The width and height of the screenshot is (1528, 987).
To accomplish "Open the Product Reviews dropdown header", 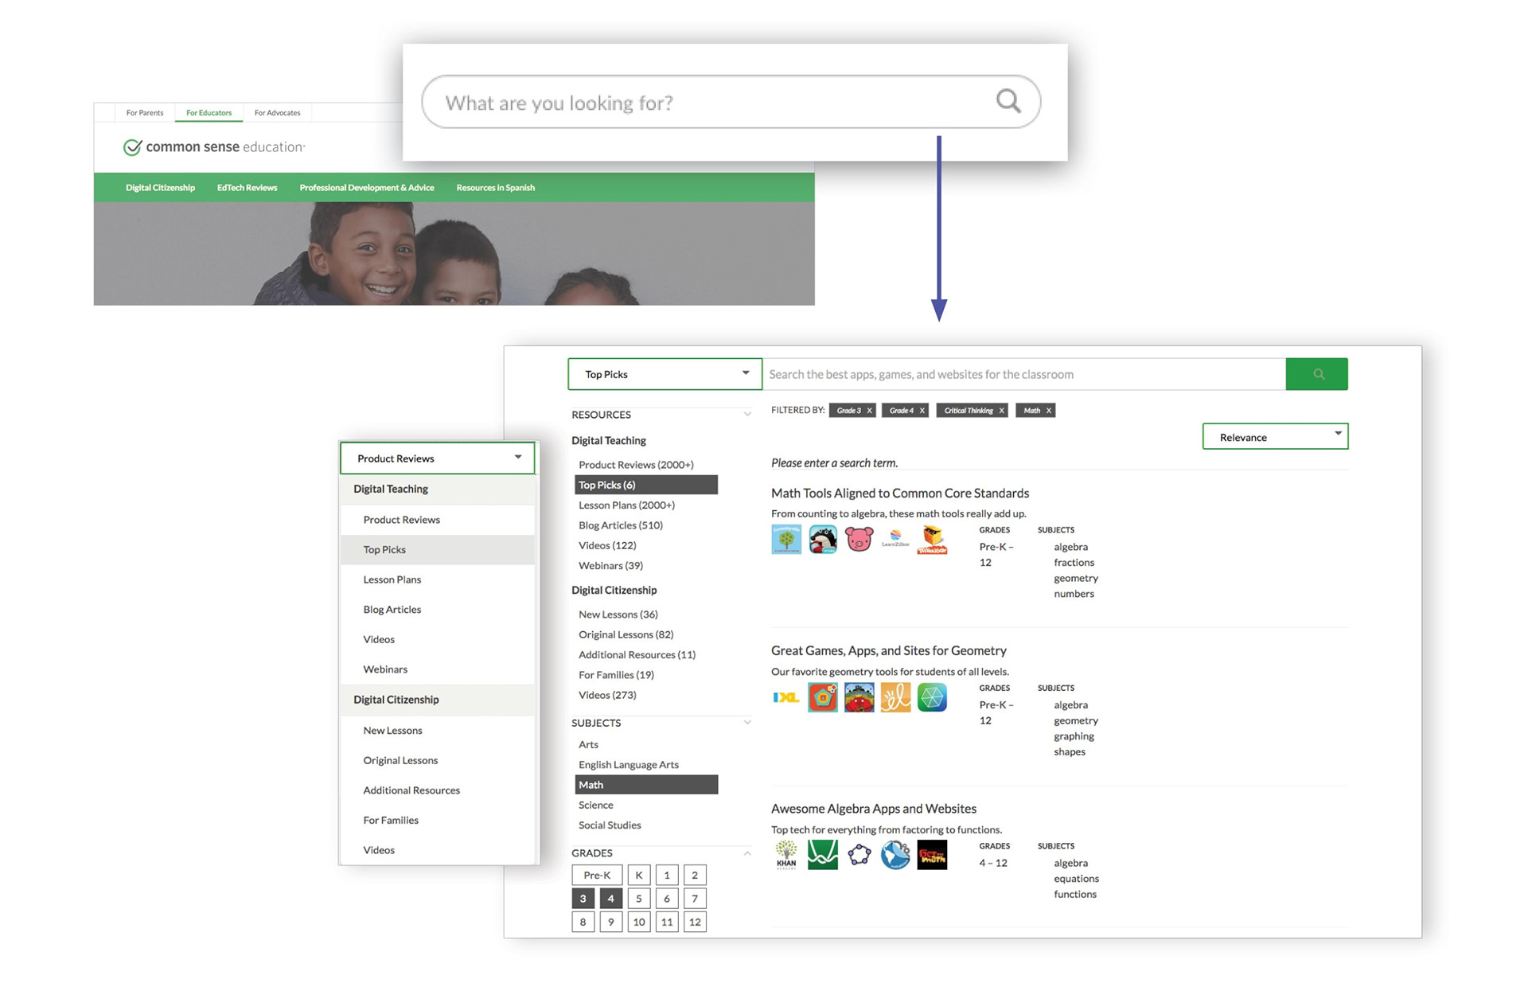I will (x=437, y=458).
